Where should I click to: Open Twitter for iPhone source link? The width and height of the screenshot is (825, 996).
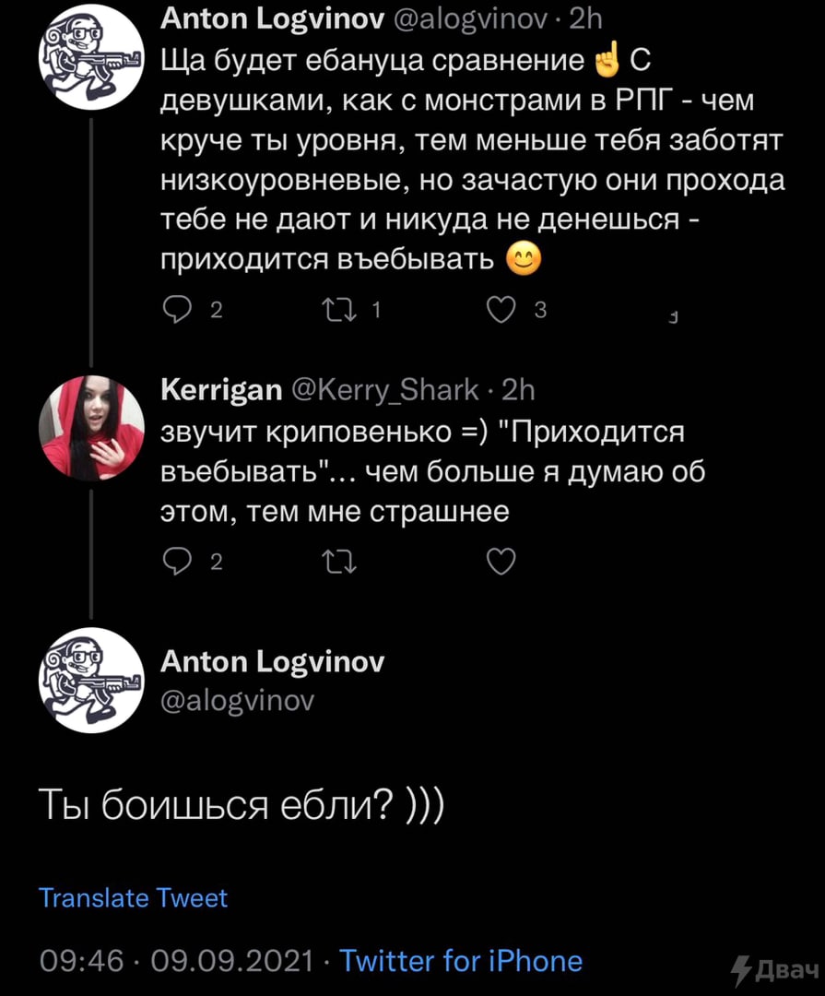click(x=461, y=961)
